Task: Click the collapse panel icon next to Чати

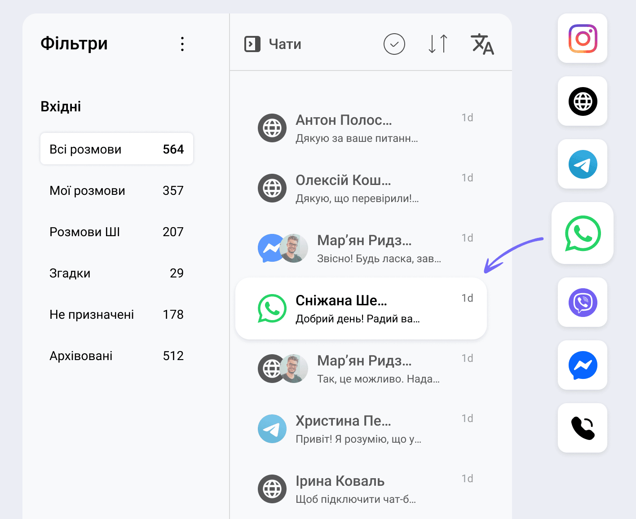Action: click(252, 44)
